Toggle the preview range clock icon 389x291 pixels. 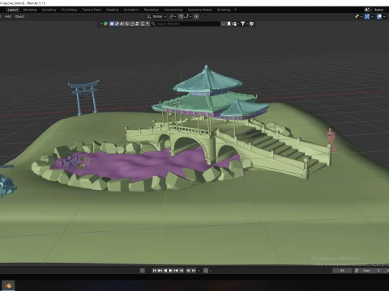point(357,270)
